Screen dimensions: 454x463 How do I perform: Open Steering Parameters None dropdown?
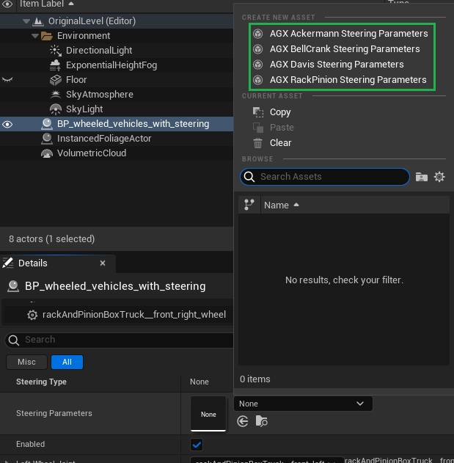[302, 404]
